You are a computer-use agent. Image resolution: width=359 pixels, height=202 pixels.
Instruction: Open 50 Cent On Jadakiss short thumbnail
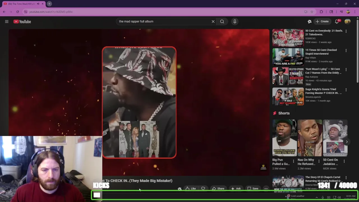coord(335,138)
